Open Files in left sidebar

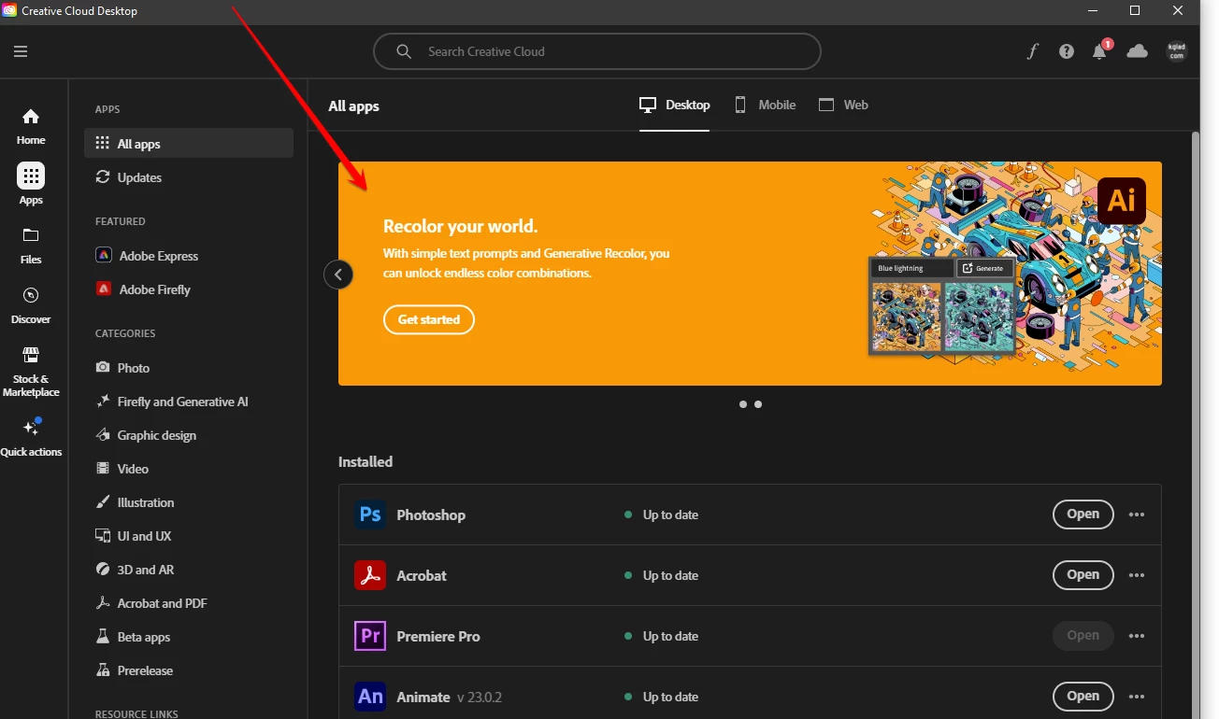pos(31,246)
